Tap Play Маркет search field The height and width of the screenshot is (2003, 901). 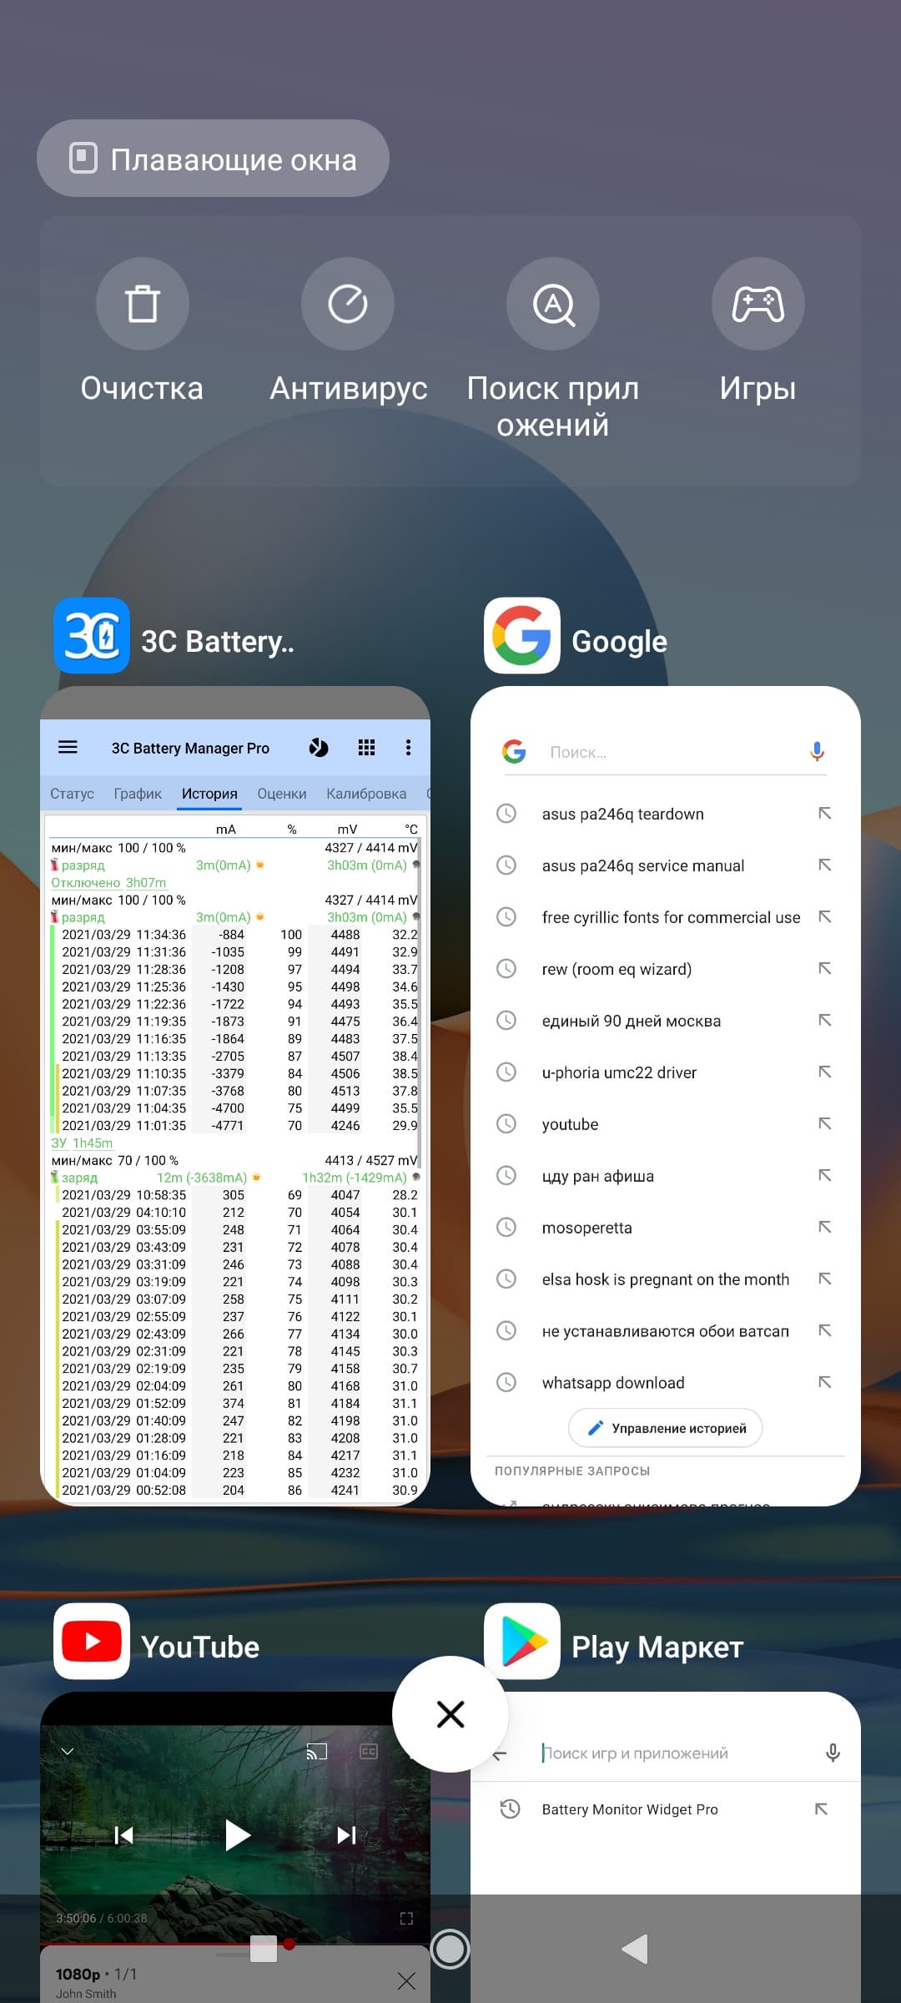coord(634,1753)
